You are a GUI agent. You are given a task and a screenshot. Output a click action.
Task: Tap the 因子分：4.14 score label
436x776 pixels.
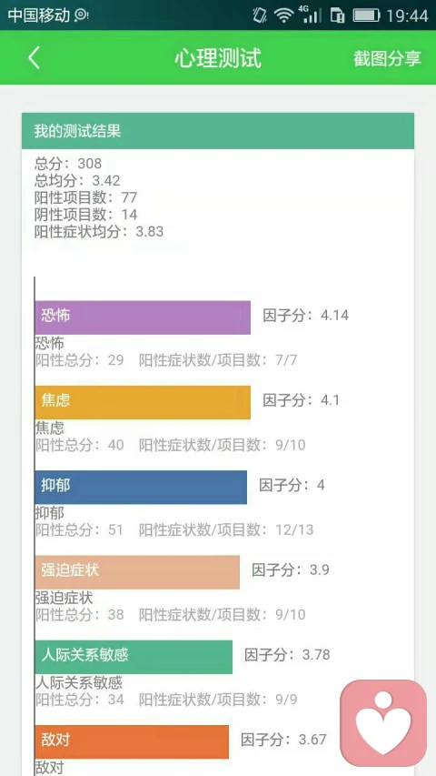(x=305, y=316)
